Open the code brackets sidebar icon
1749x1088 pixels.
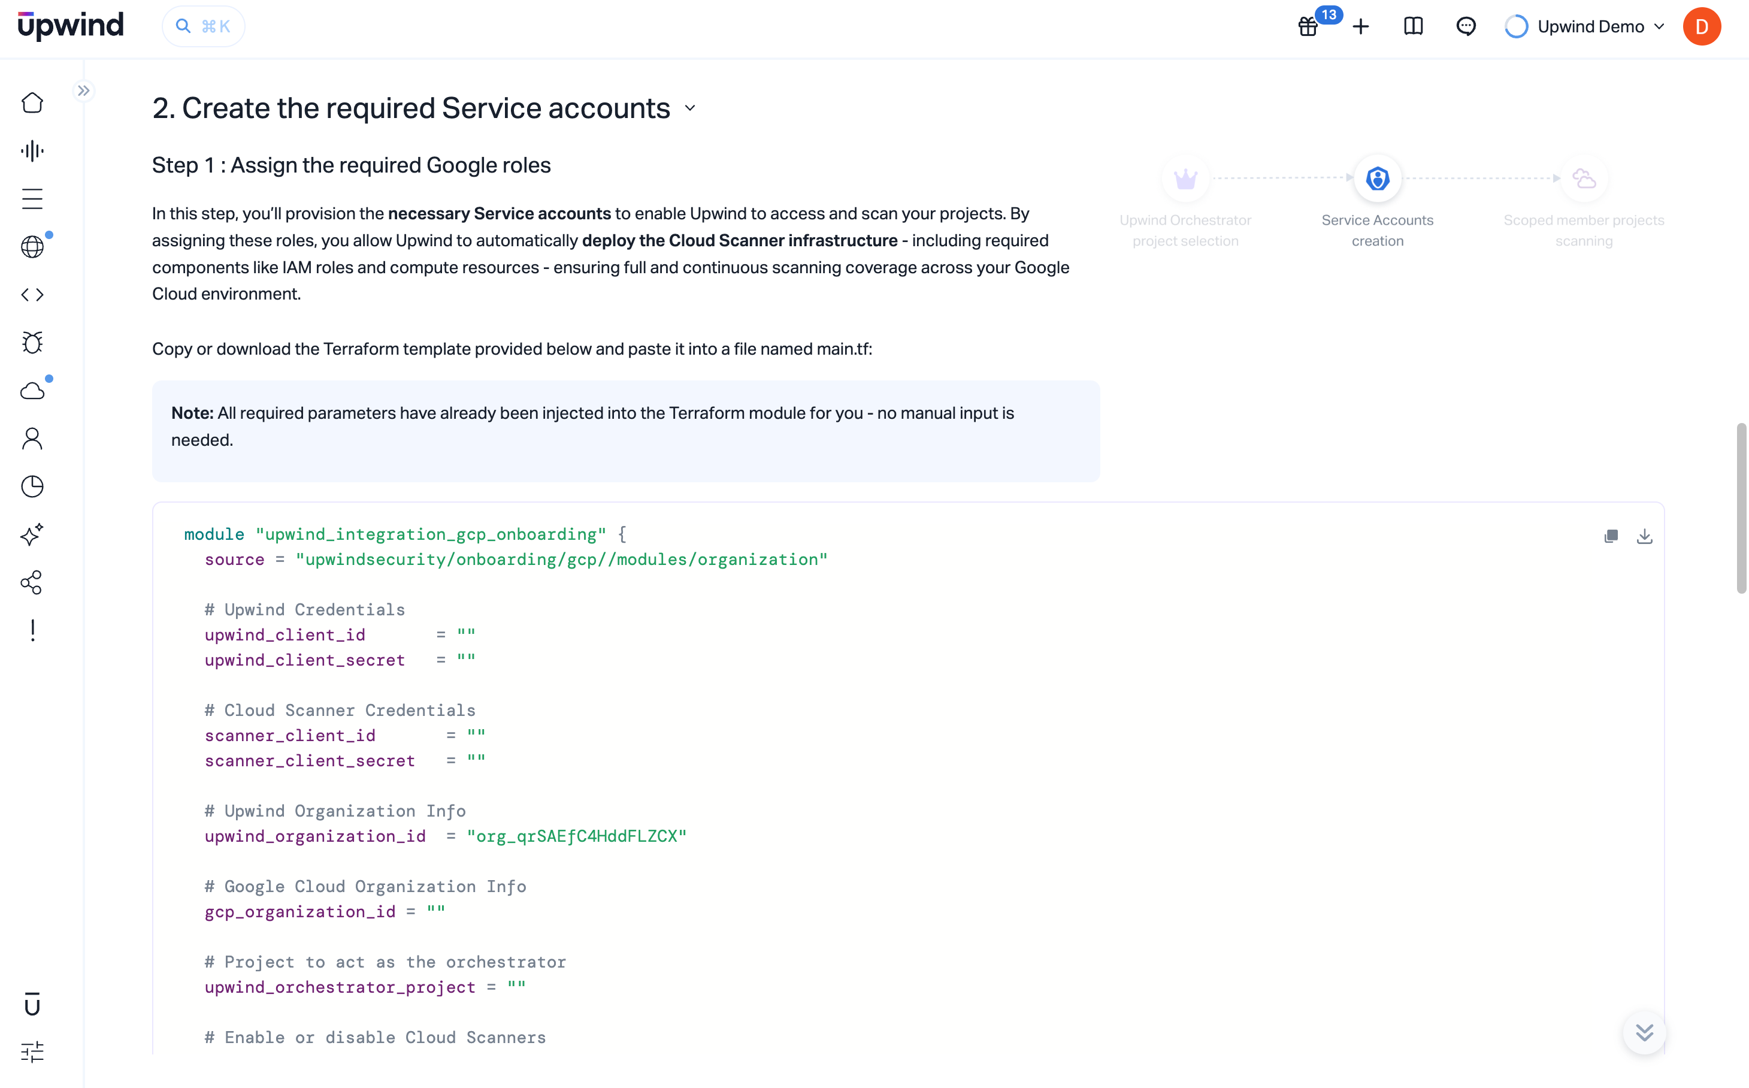[32, 295]
